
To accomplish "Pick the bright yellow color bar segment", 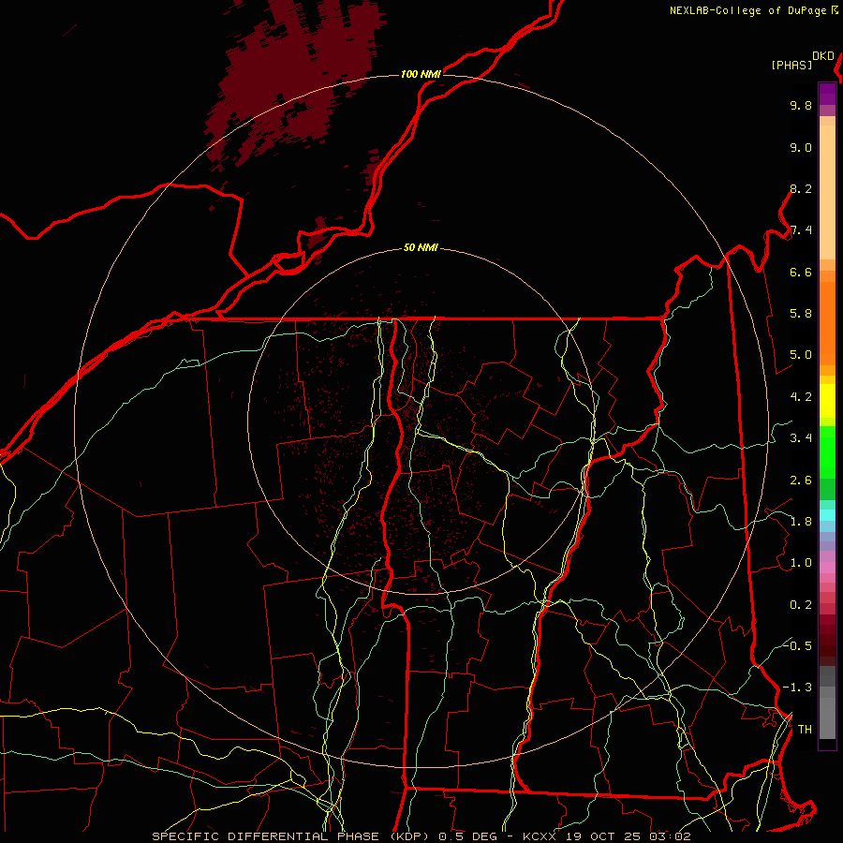I will 827,401.
